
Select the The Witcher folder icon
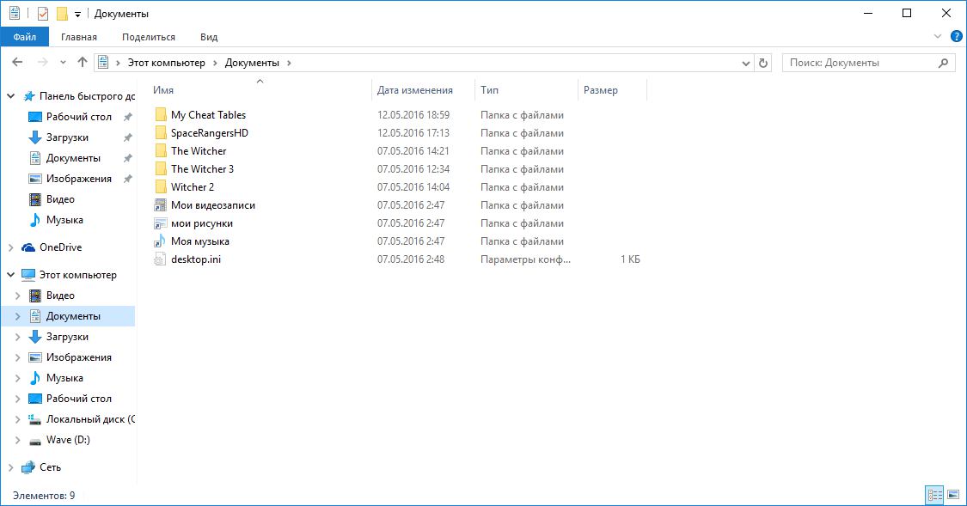(161, 151)
